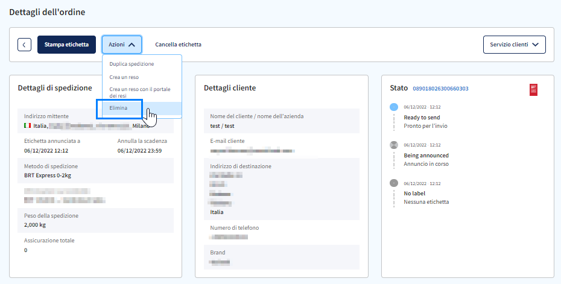
Task: Select Duplica spedizione from the menu
Action: tap(132, 64)
